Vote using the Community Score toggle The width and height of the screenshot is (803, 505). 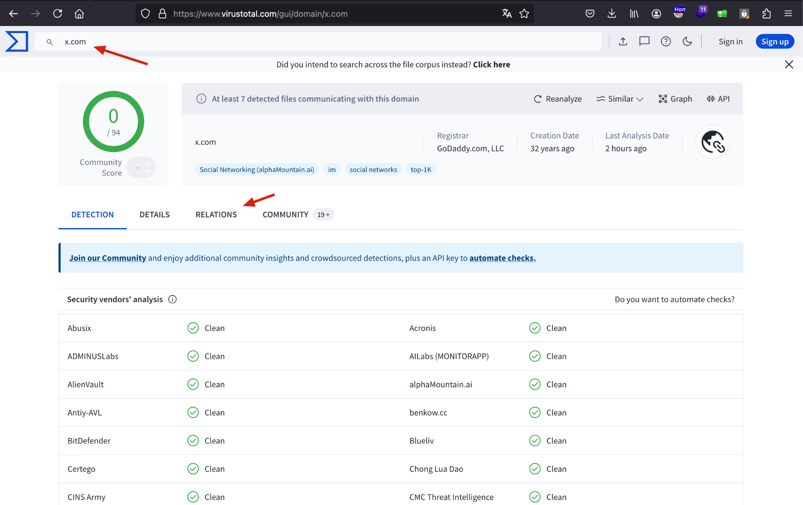(141, 167)
